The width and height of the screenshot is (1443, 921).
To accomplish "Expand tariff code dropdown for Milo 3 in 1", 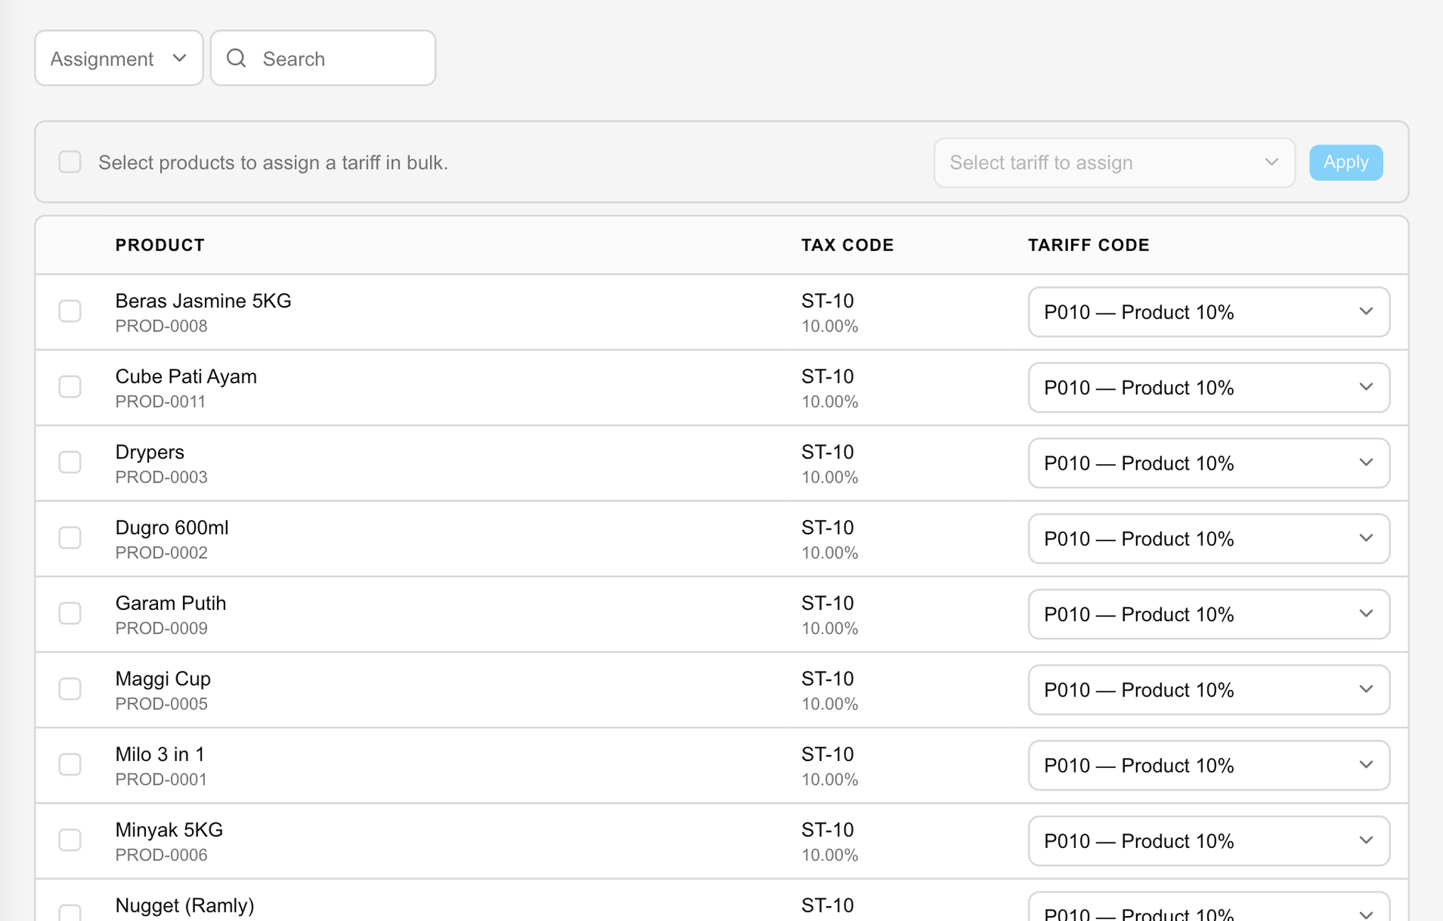I will point(1208,765).
